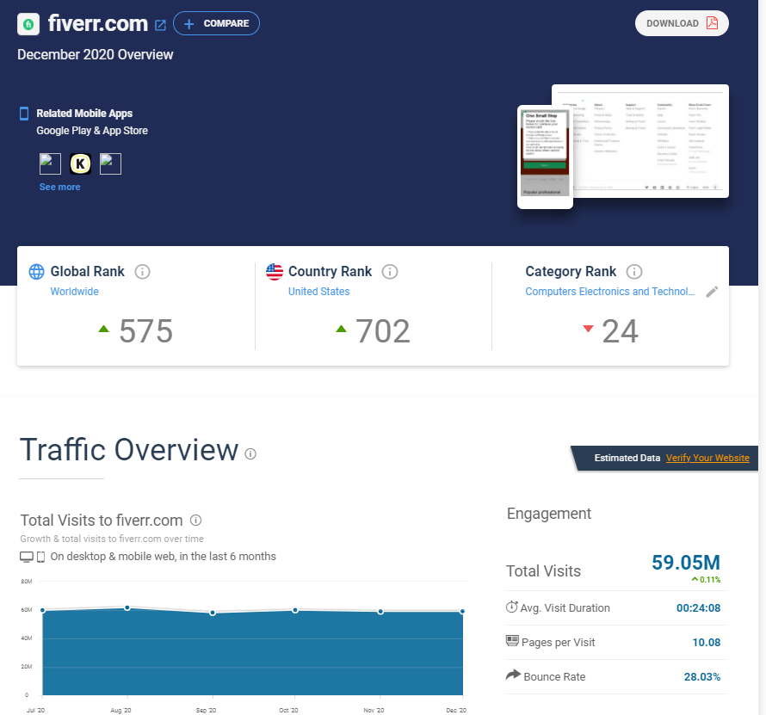Click the Country Rank info icon
Image resolution: width=766 pixels, height=715 pixels.
390,271
